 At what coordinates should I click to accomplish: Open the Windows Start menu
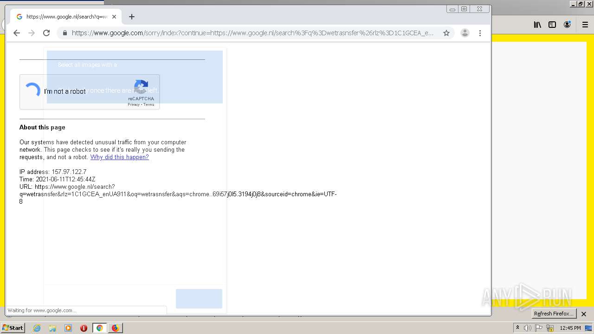pos(13,328)
